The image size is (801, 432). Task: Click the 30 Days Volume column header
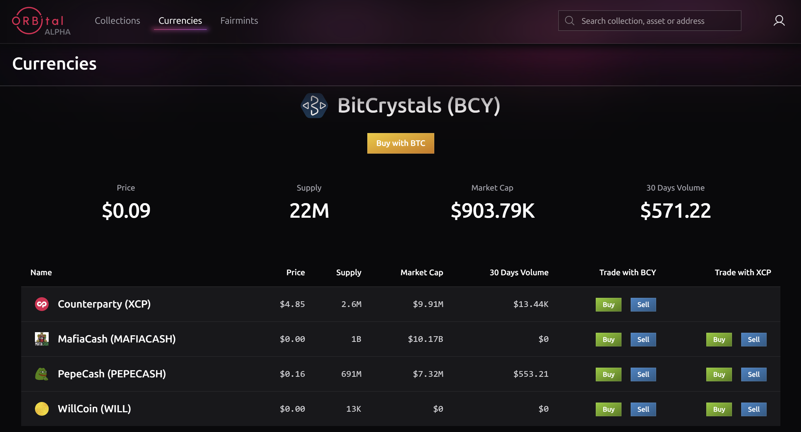tap(519, 273)
